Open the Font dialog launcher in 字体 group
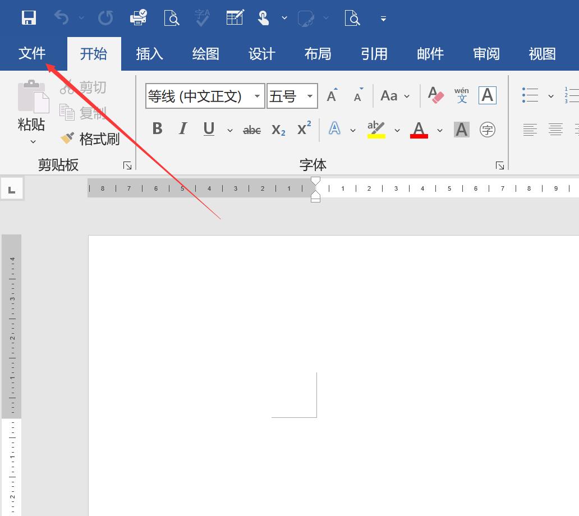 pyautogui.click(x=499, y=165)
